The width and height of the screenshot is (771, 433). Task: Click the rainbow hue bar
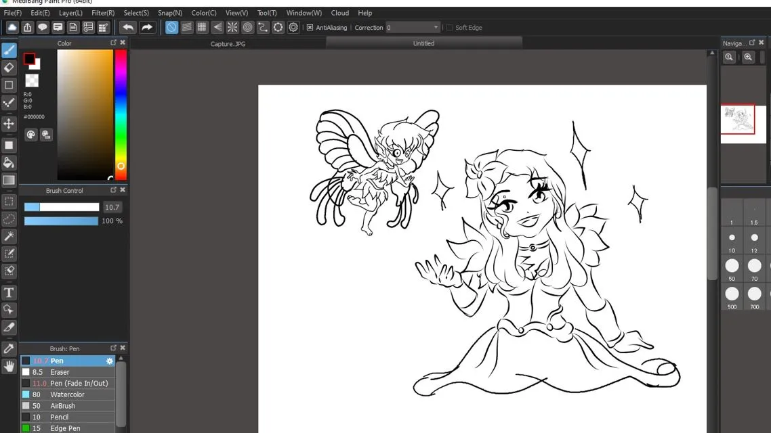pyautogui.click(x=121, y=115)
